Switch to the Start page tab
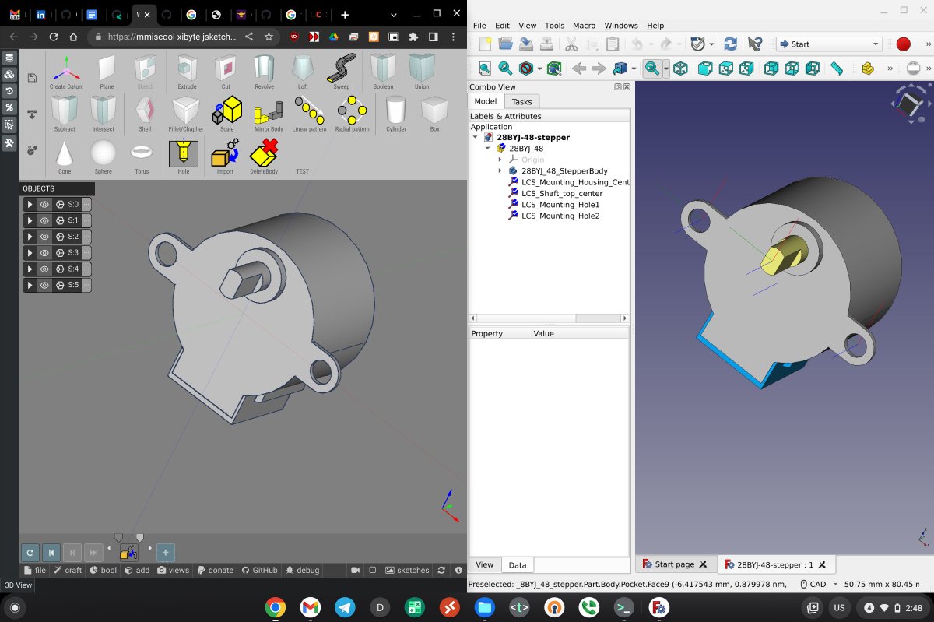 (x=674, y=564)
